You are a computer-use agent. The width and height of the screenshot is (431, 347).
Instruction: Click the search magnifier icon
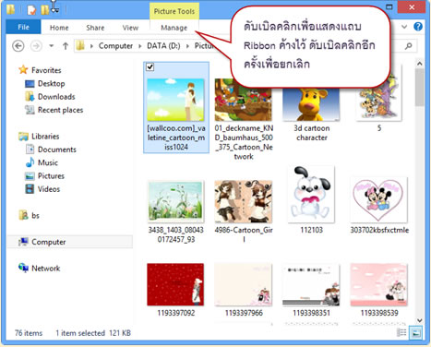click(408, 46)
